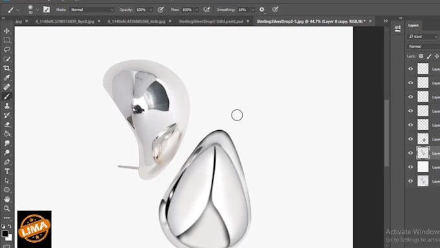Close the active SterlingSilverDrop2-5.jpg tab
Viewport: 440px width, 248px height.
point(370,21)
